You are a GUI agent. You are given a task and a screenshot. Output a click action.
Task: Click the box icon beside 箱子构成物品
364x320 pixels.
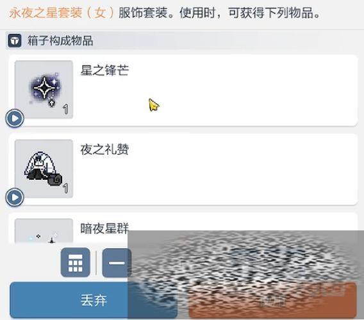(x=15, y=40)
